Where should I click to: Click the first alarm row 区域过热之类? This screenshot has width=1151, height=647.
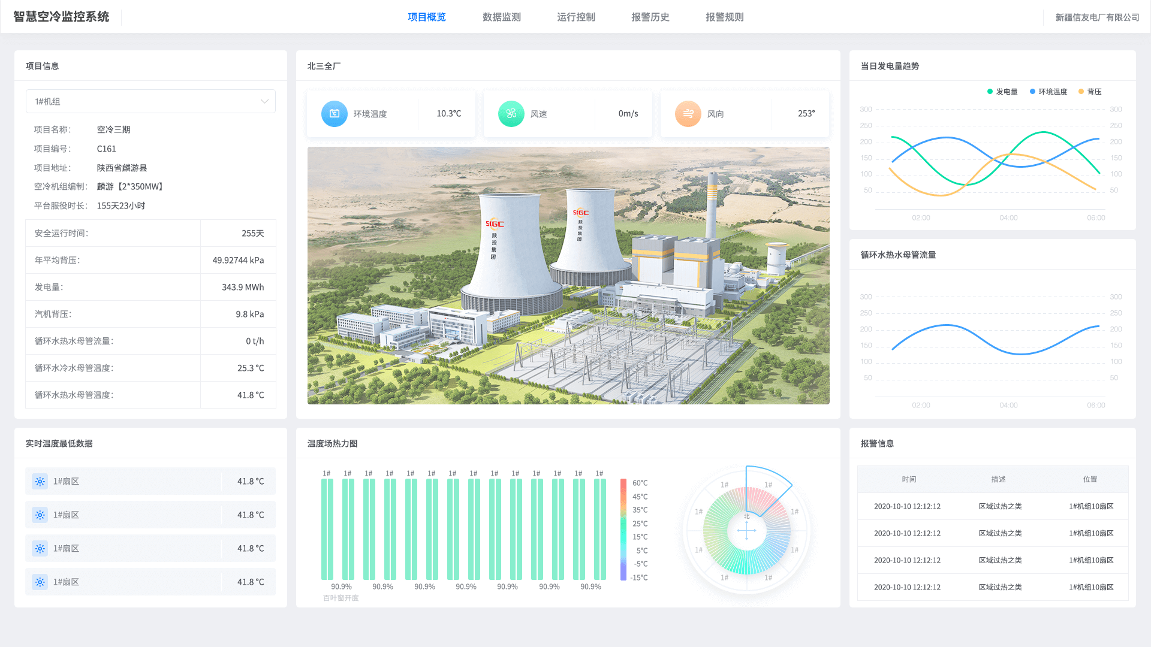pyautogui.click(x=1000, y=506)
